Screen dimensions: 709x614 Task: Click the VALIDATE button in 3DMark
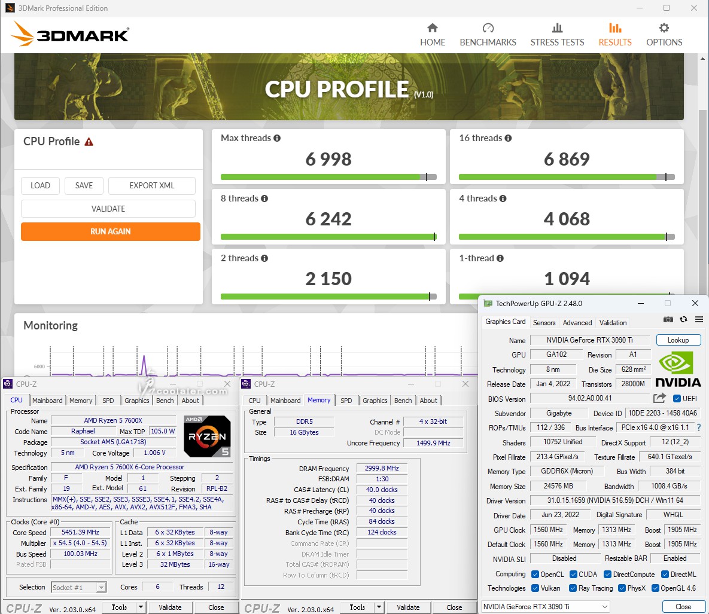pyautogui.click(x=108, y=209)
